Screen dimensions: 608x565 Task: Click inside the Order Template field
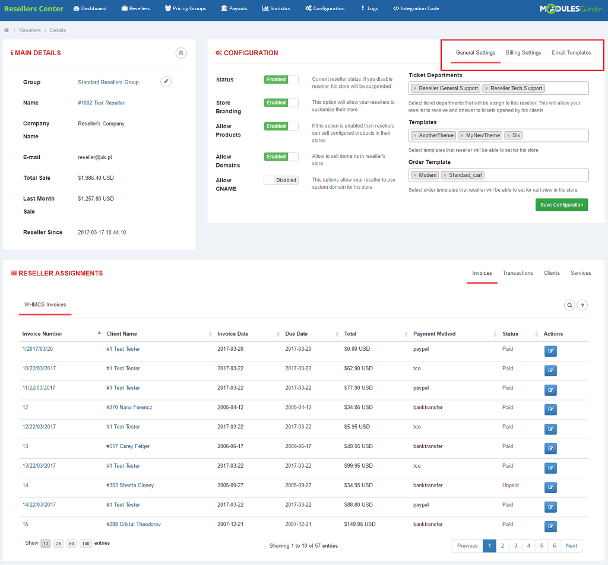[x=534, y=175]
